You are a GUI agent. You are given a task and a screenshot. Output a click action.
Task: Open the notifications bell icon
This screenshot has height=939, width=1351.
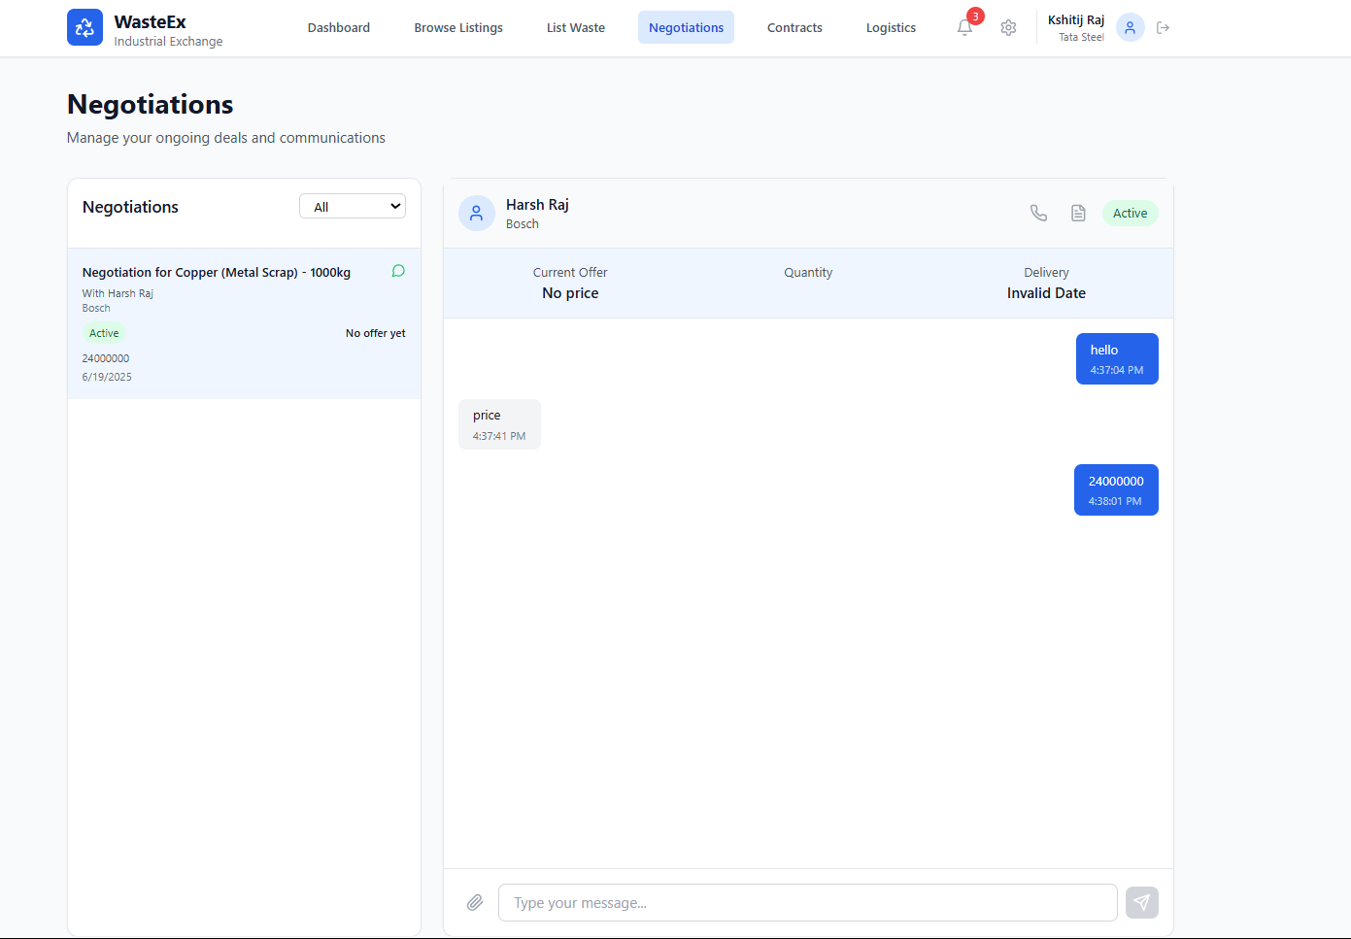click(964, 27)
